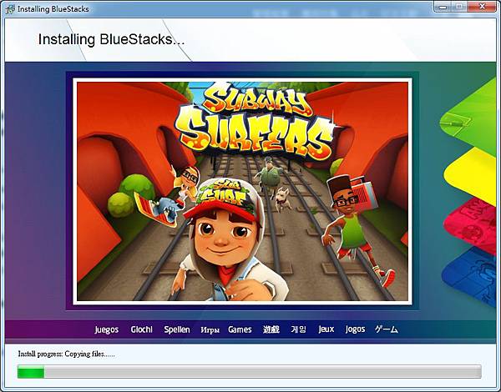Click the 'ゲーム' label
Screen dimensions: 501x392
click(x=387, y=329)
